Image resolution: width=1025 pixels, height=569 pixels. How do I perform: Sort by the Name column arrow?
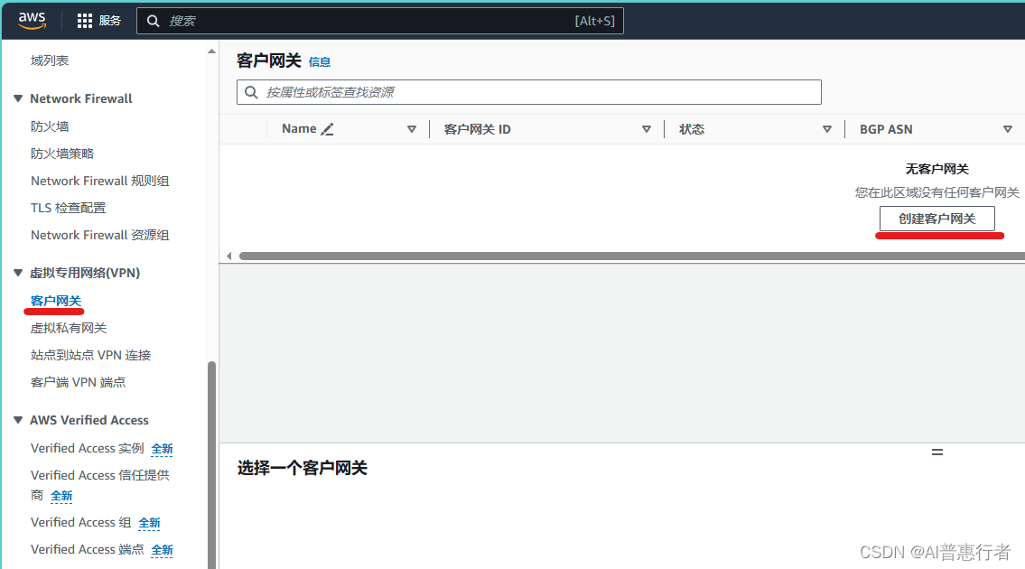coord(412,129)
